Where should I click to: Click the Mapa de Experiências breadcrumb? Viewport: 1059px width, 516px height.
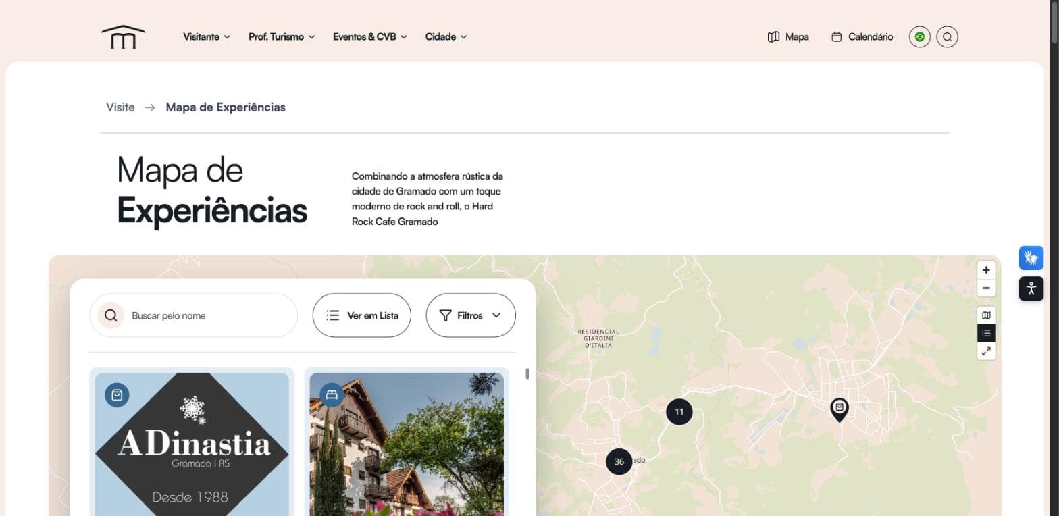(226, 107)
